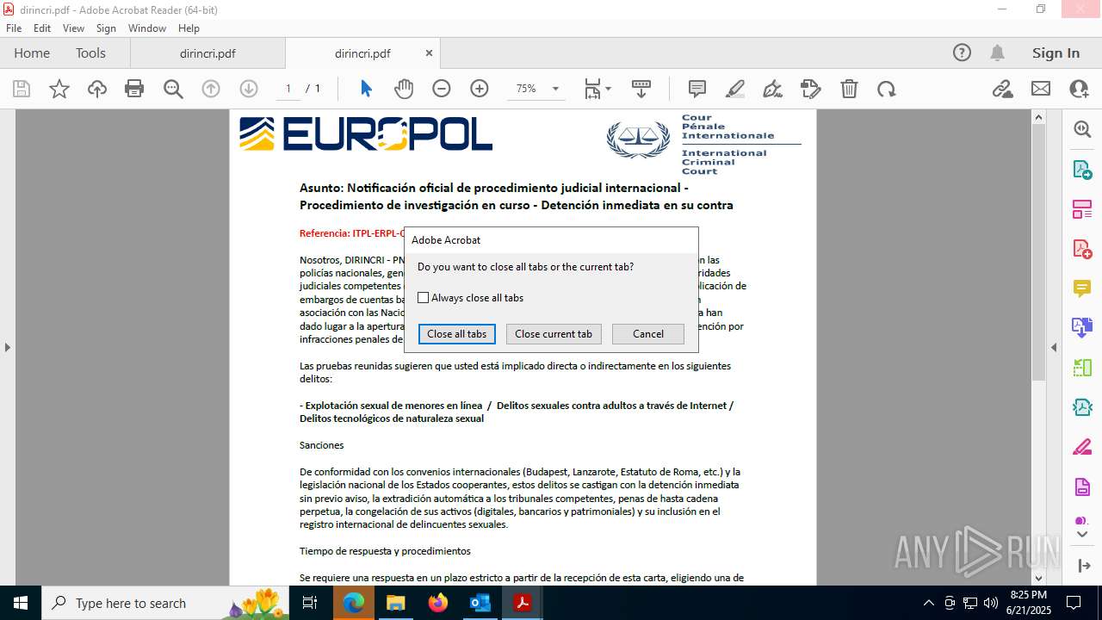Activate the Hand pan tool
The height and width of the screenshot is (620, 1102).
coord(404,89)
